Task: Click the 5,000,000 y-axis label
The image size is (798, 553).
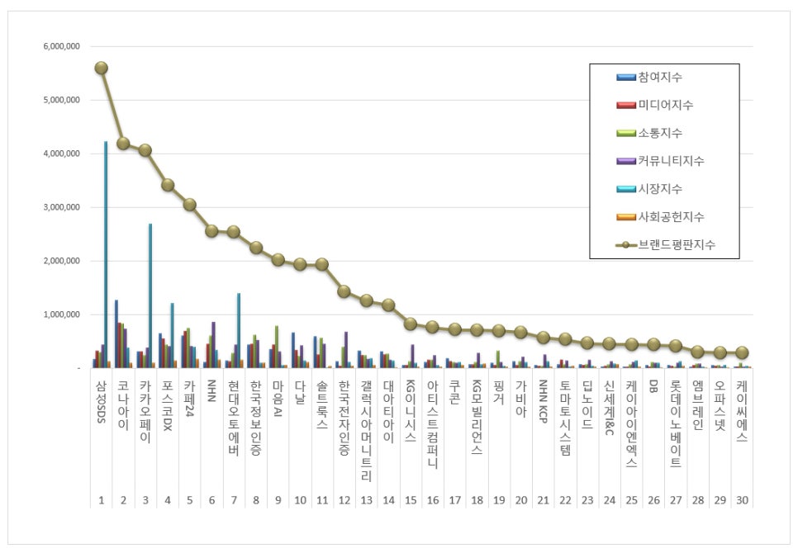Action: 62,100
